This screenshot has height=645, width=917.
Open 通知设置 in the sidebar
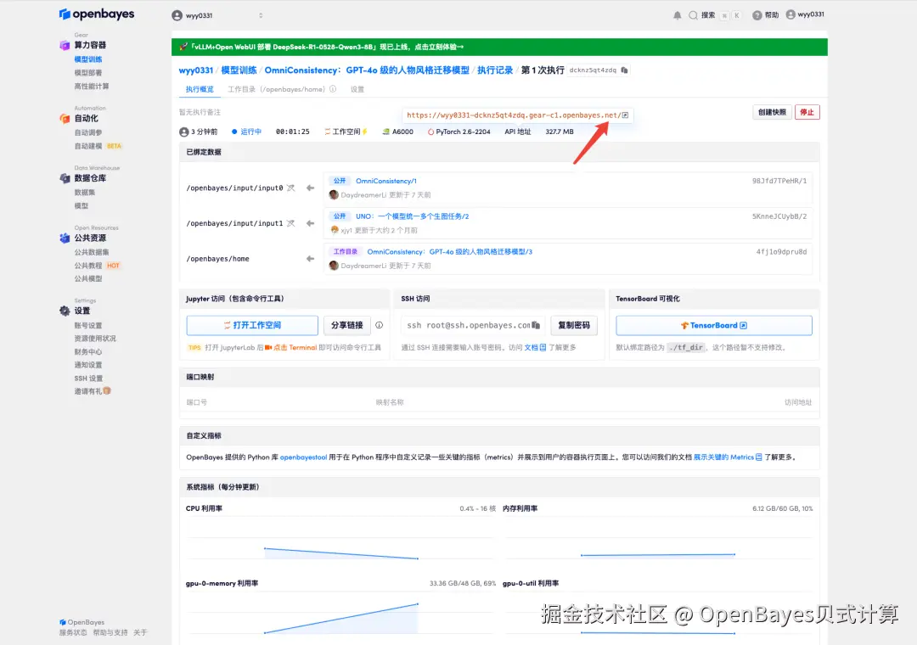pyautogui.click(x=88, y=365)
